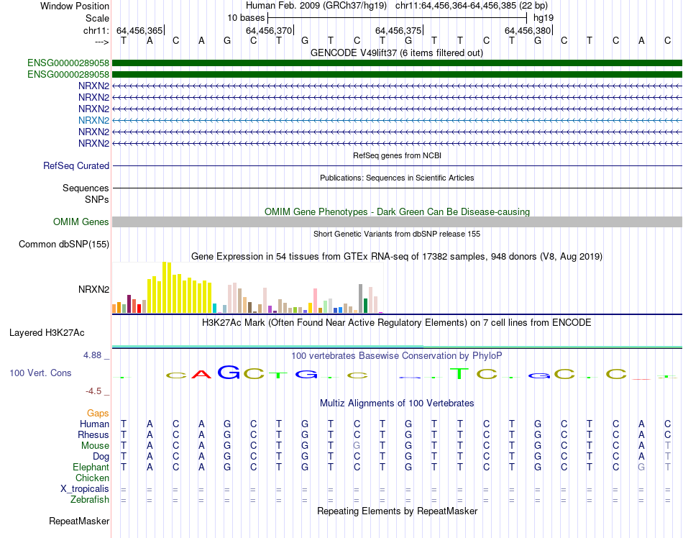The height and width of the screenshot is (538, 683).
Task: Open the Layered H3K27Ac track label
Action: 47,333
